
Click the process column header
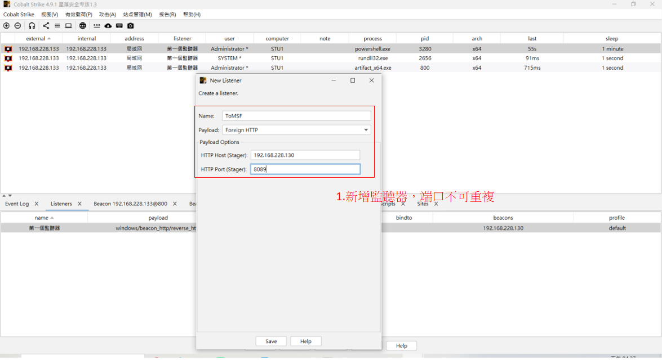[x=372, y=38]
